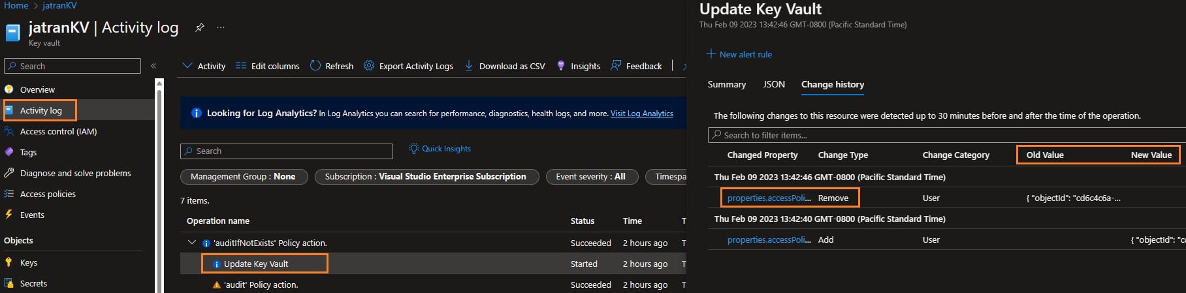The width and height of the screenshot is (1186, 293).
Task: Click the 13:42:46 change history group header
Action: 829,177
